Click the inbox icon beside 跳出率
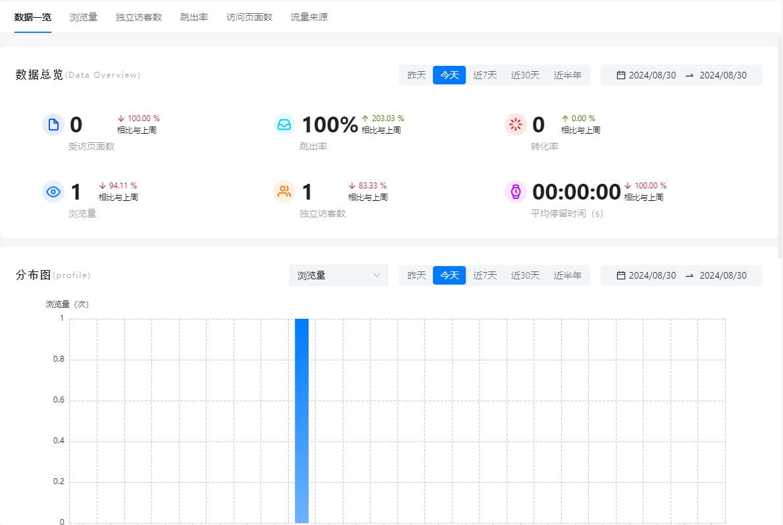The width and height of the screenshot is (783, 525). pos(284,124)
